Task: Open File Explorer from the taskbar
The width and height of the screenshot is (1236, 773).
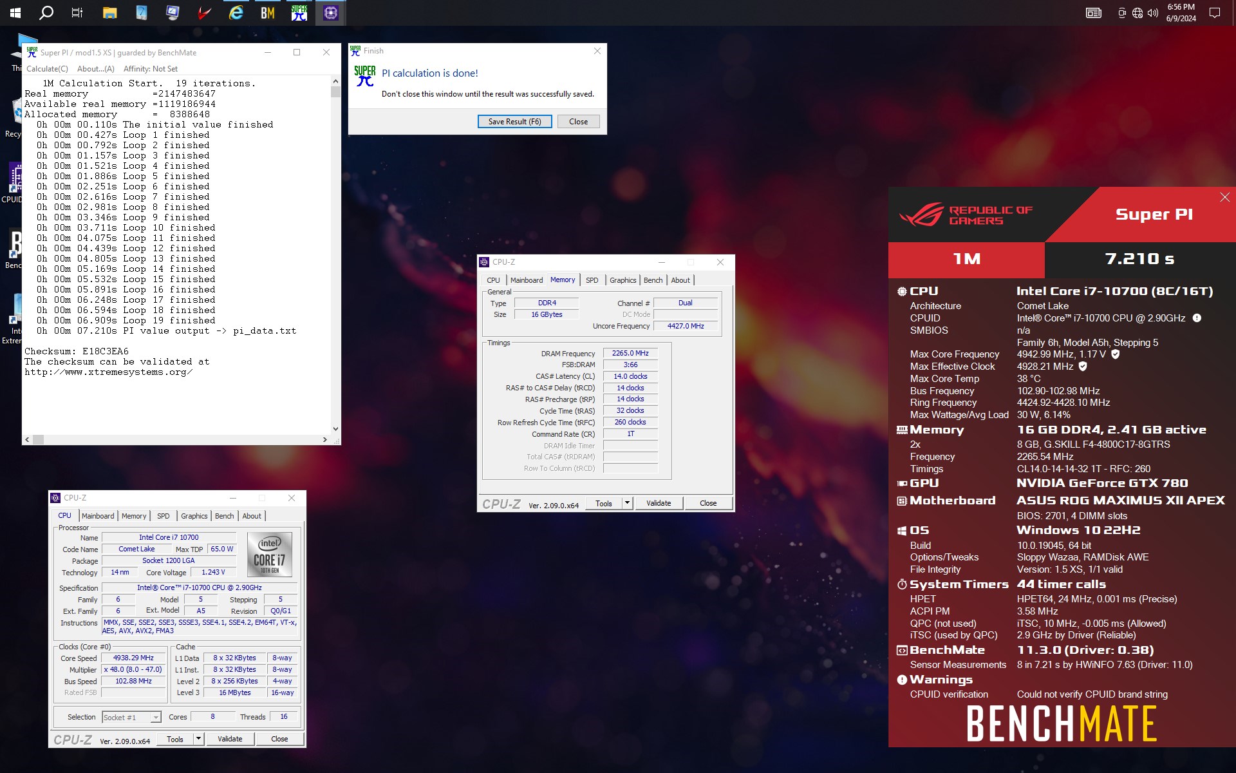Action: click(110, 13)
